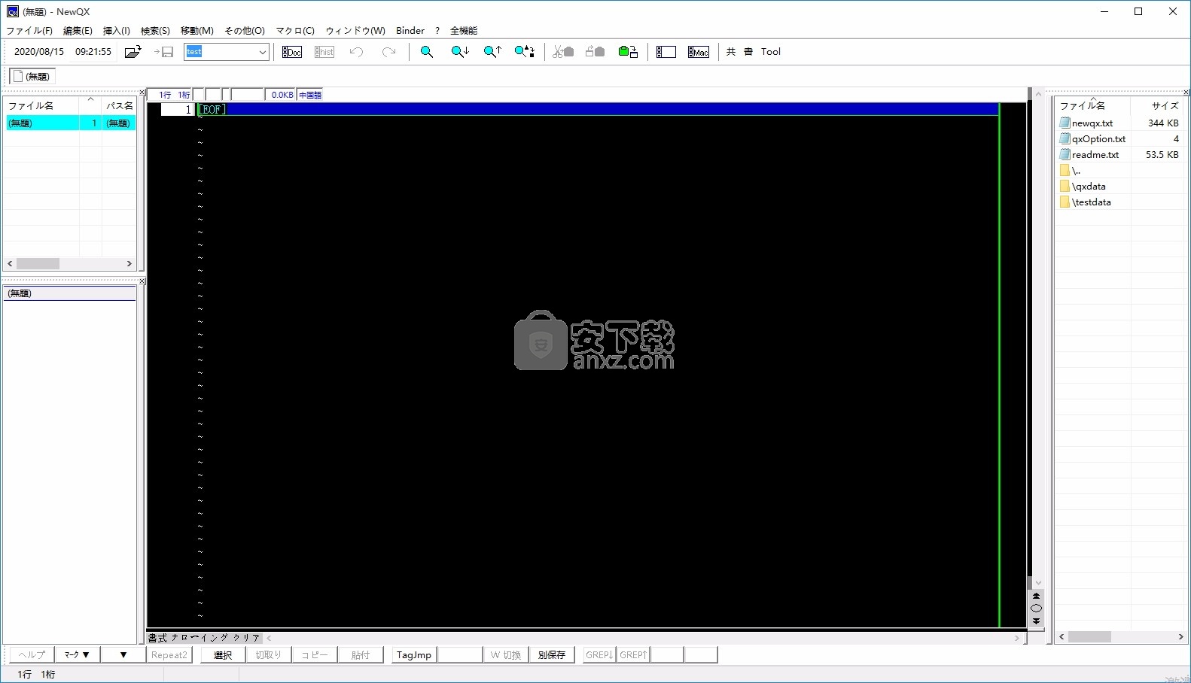The height and width of the screenshot is (683, 1191).
Task: Click the 切取り button
Action: tap(268, 654)
